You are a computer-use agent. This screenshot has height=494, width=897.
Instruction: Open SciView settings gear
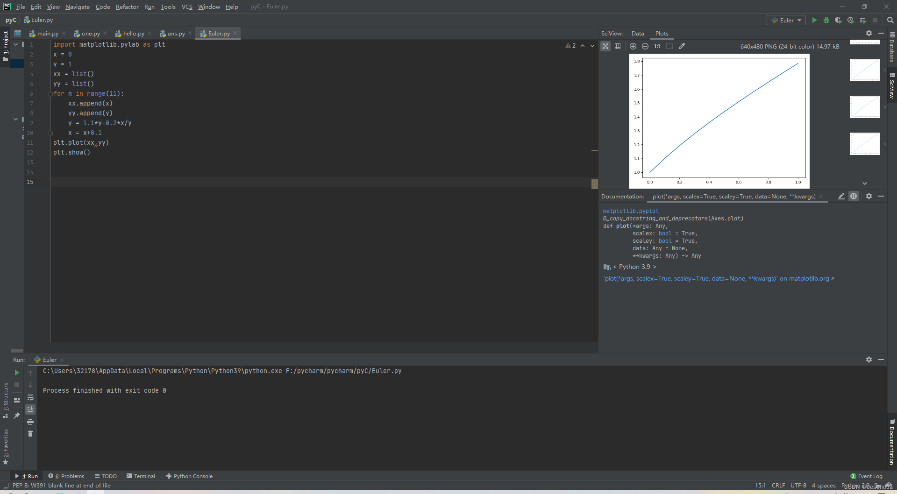click(869, 33)
